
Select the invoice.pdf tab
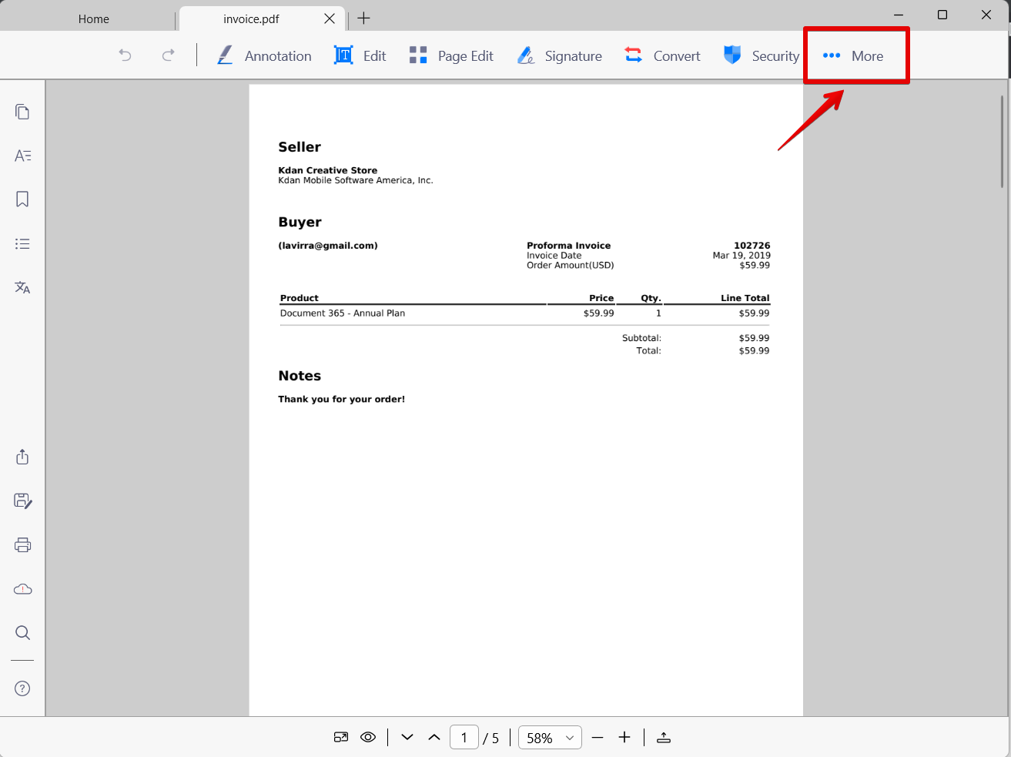pos(251,18)
